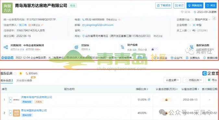Click the 2032-06-13 date in row 1
Screen dimensions: 219x120
click(190, 100)
